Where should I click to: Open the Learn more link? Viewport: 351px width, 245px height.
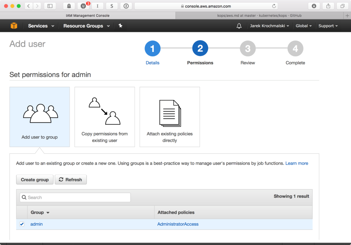[297, 163]
